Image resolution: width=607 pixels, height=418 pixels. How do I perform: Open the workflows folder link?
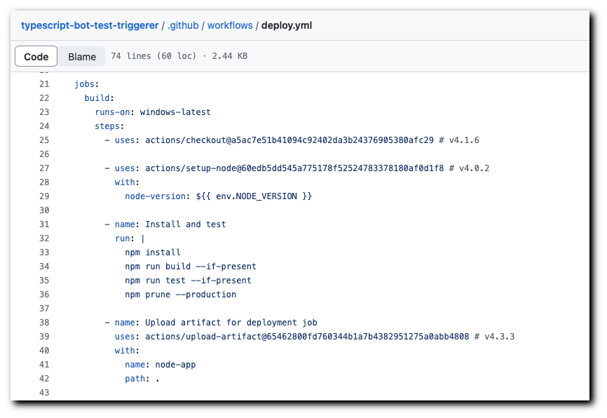click(x=229, y=25)
